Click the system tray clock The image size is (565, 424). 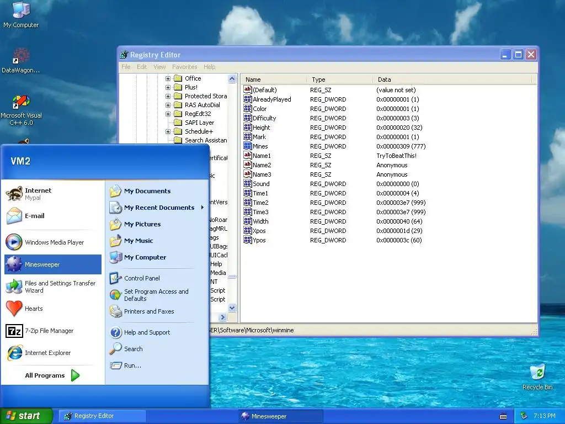click(544, 416)
